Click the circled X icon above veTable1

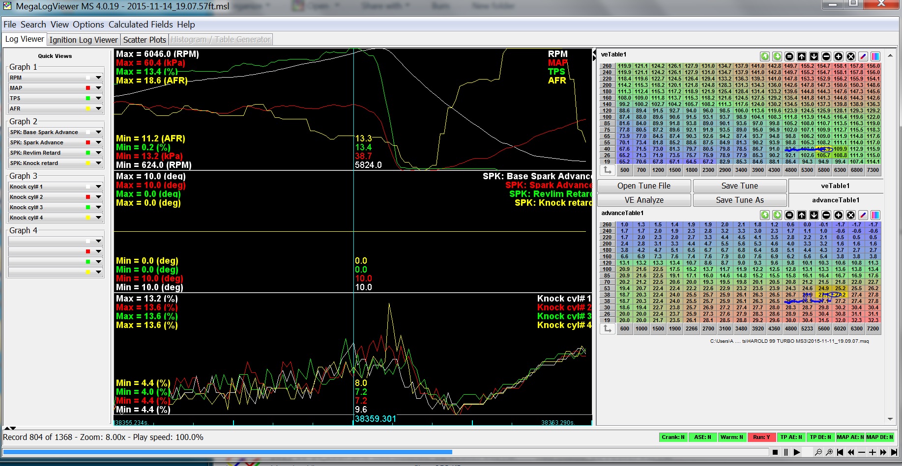point(851,56)
